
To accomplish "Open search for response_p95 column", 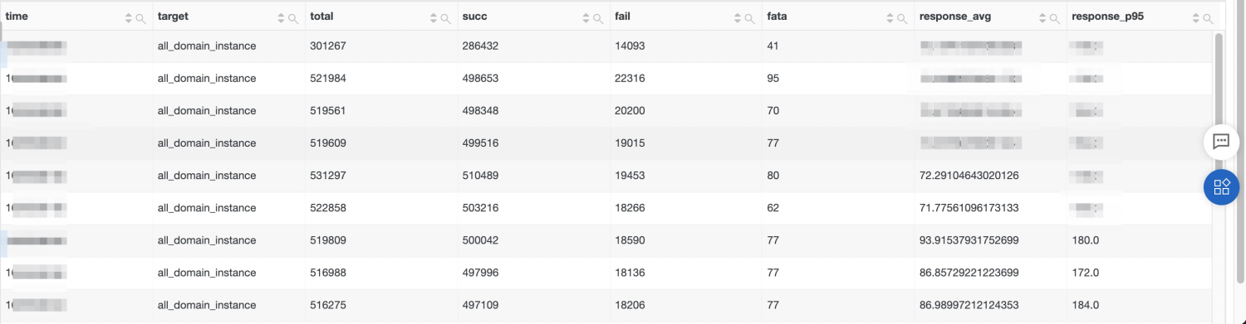I will (1207, 18).
